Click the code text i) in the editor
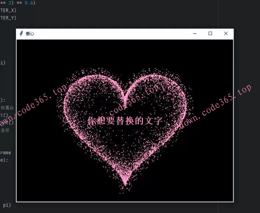This screenshot has width=260, height=213. tap(3, 62)
